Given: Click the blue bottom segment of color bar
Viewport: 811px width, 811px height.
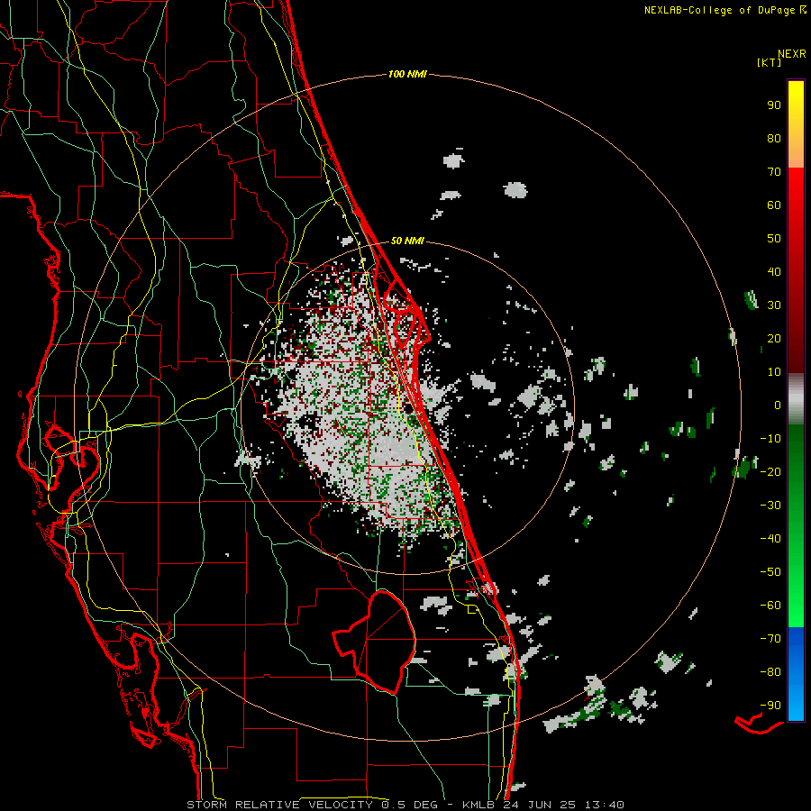Looking at the screenshot, I should [x=796, y=674].
